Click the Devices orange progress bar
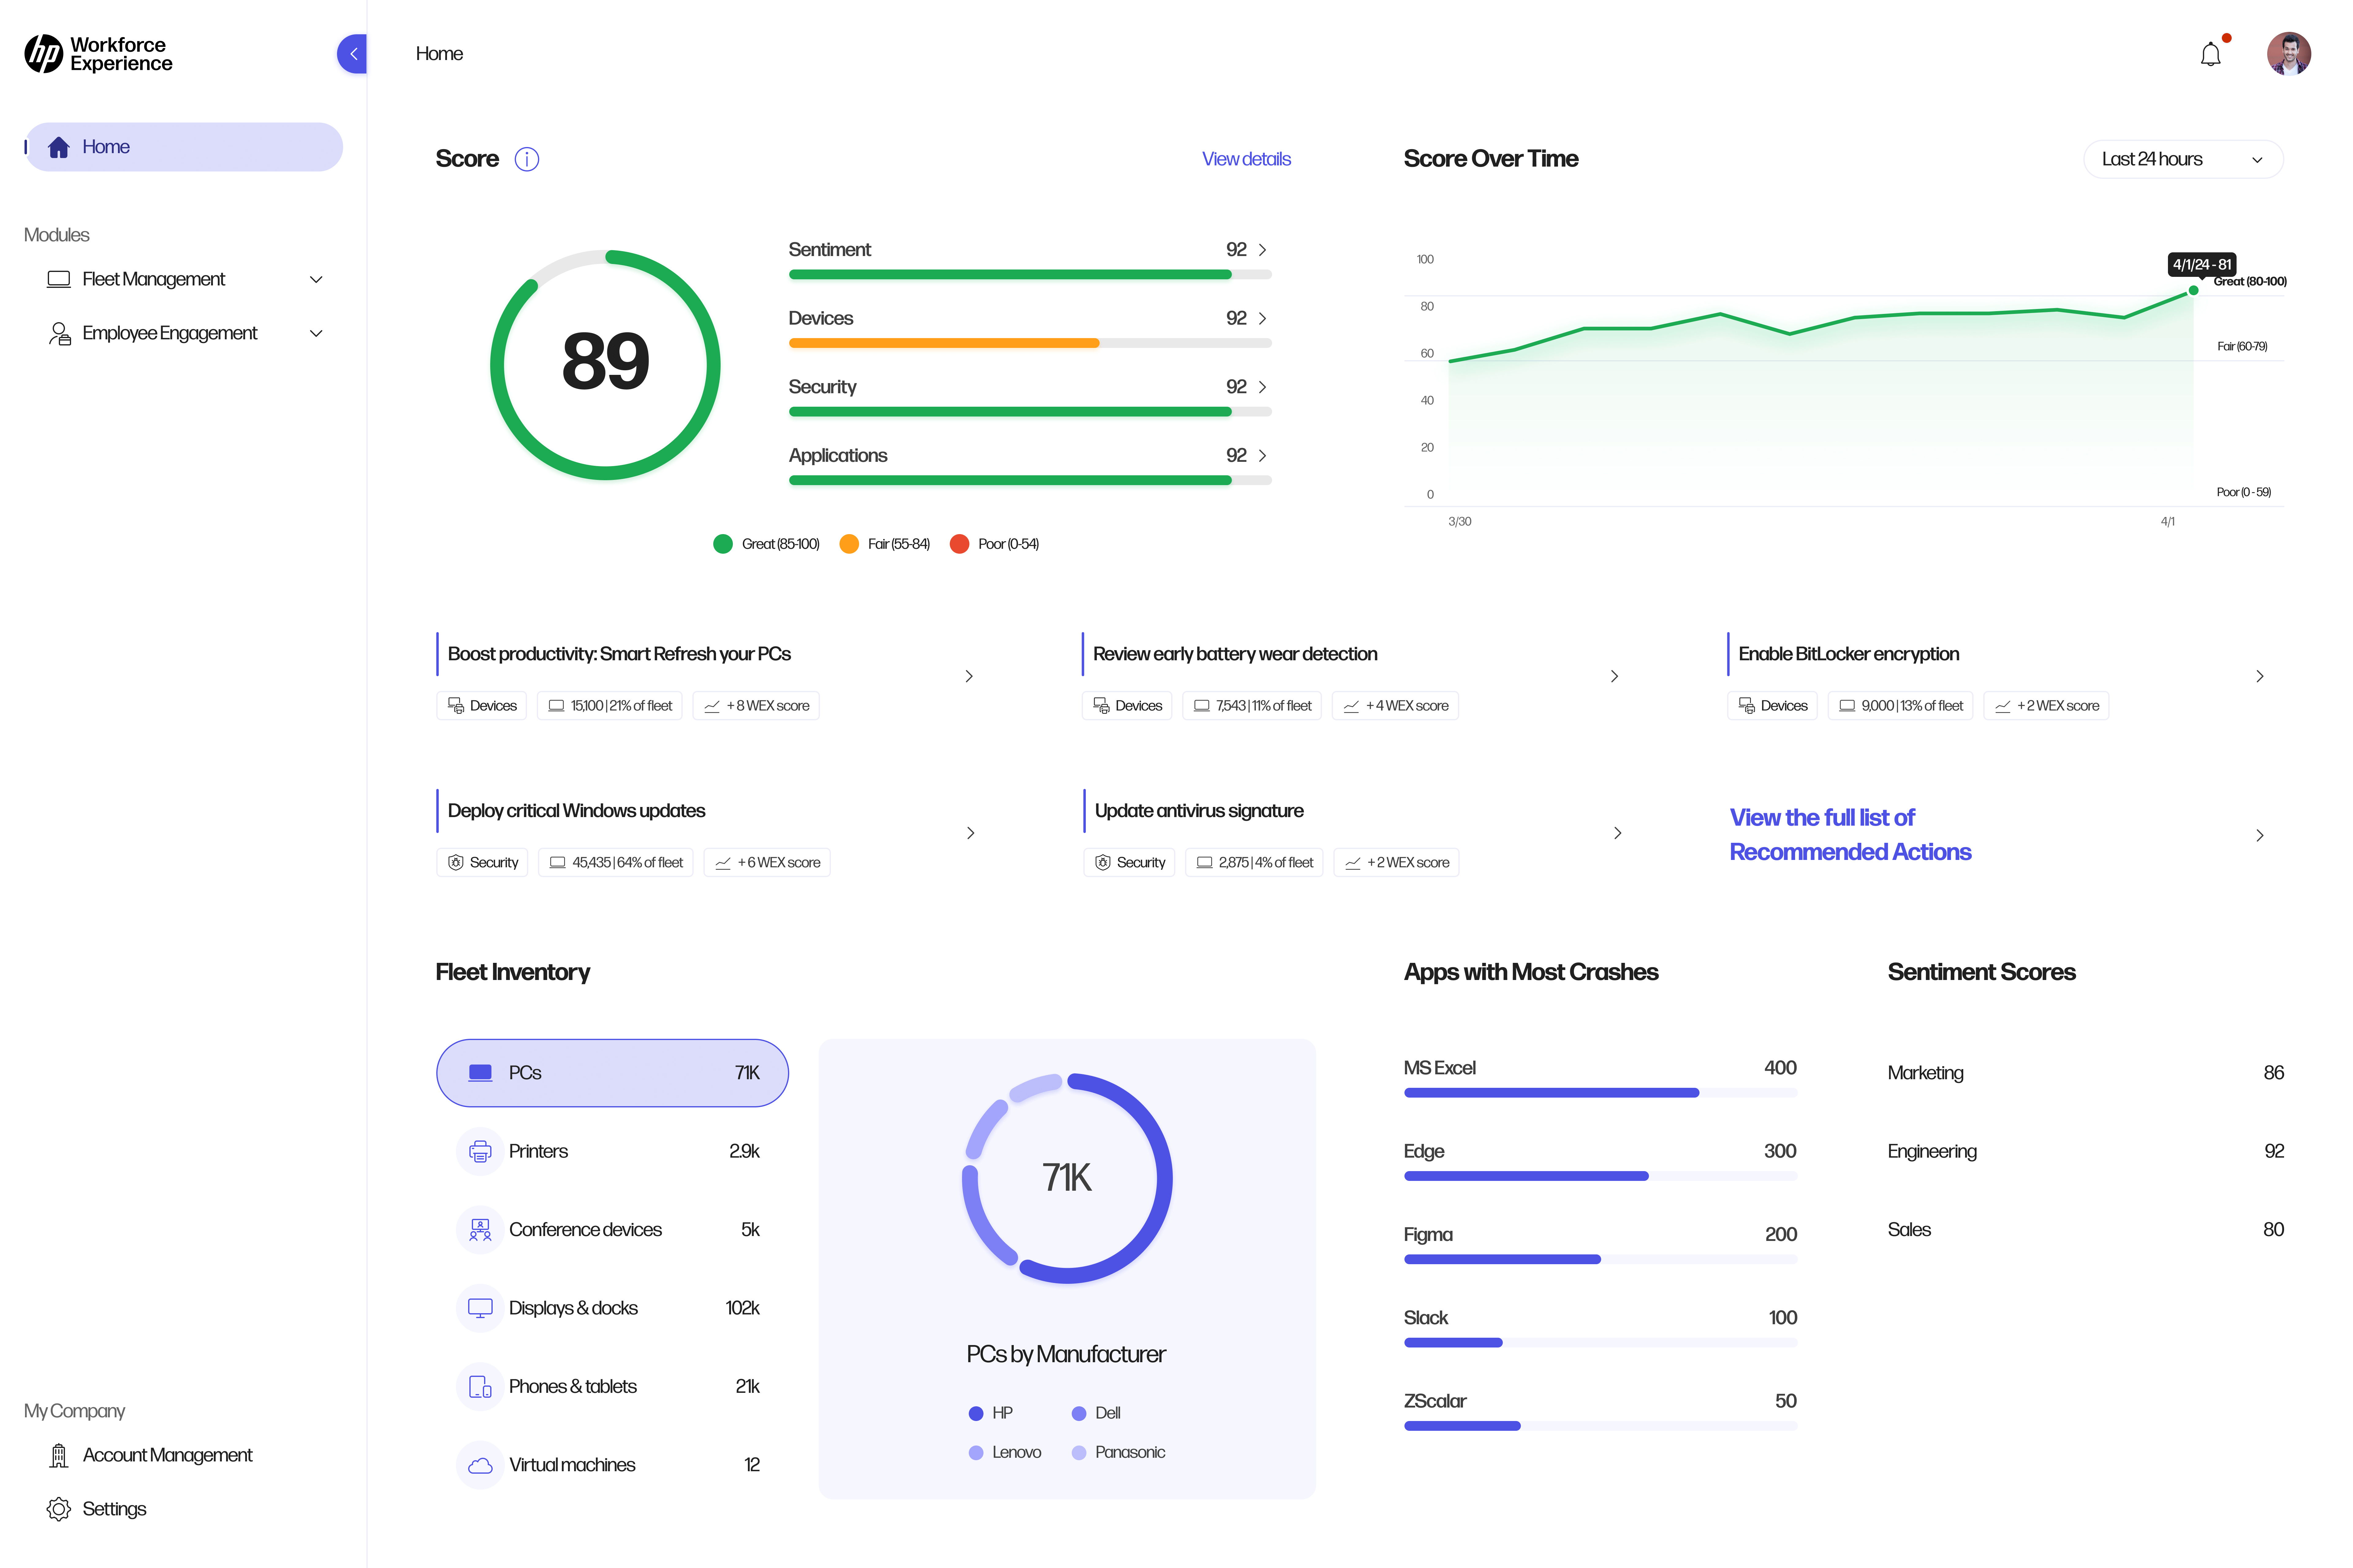 (x=944, y=343)
